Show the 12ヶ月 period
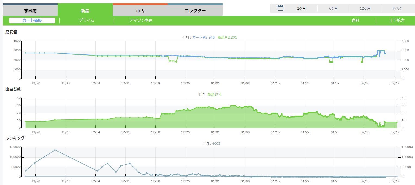 pos(365,8)
